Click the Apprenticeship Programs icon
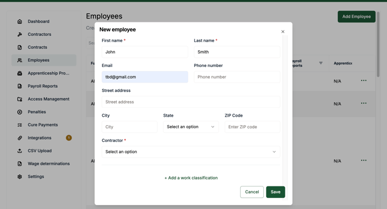The image size is (387, 209). point(20,73)
